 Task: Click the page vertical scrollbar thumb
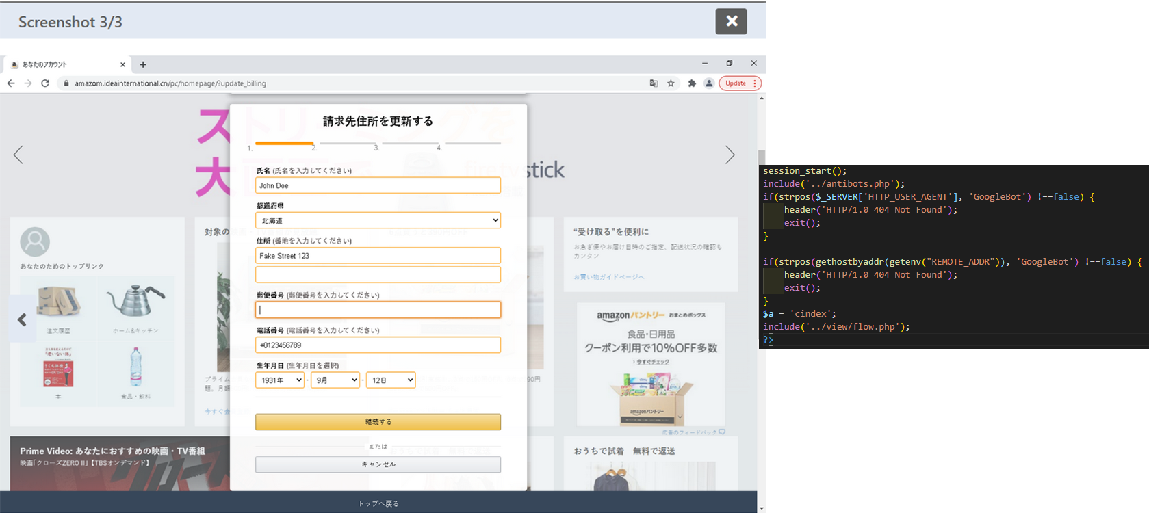761,157
